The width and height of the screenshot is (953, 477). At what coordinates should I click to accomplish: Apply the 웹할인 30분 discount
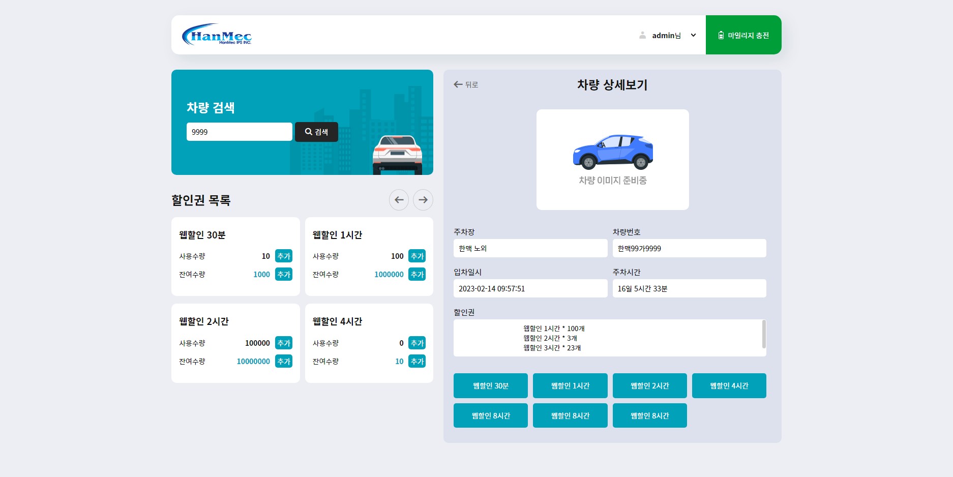490,385
